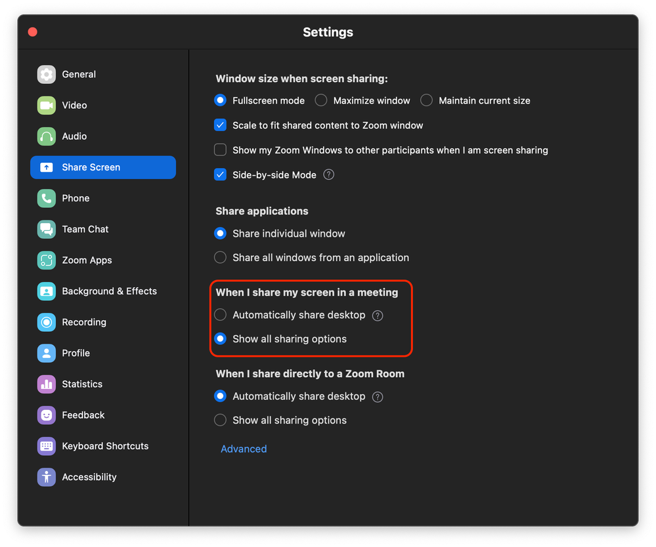Open Video settings via camera icon
Viewport: 656px width, 547px height.
47,106
